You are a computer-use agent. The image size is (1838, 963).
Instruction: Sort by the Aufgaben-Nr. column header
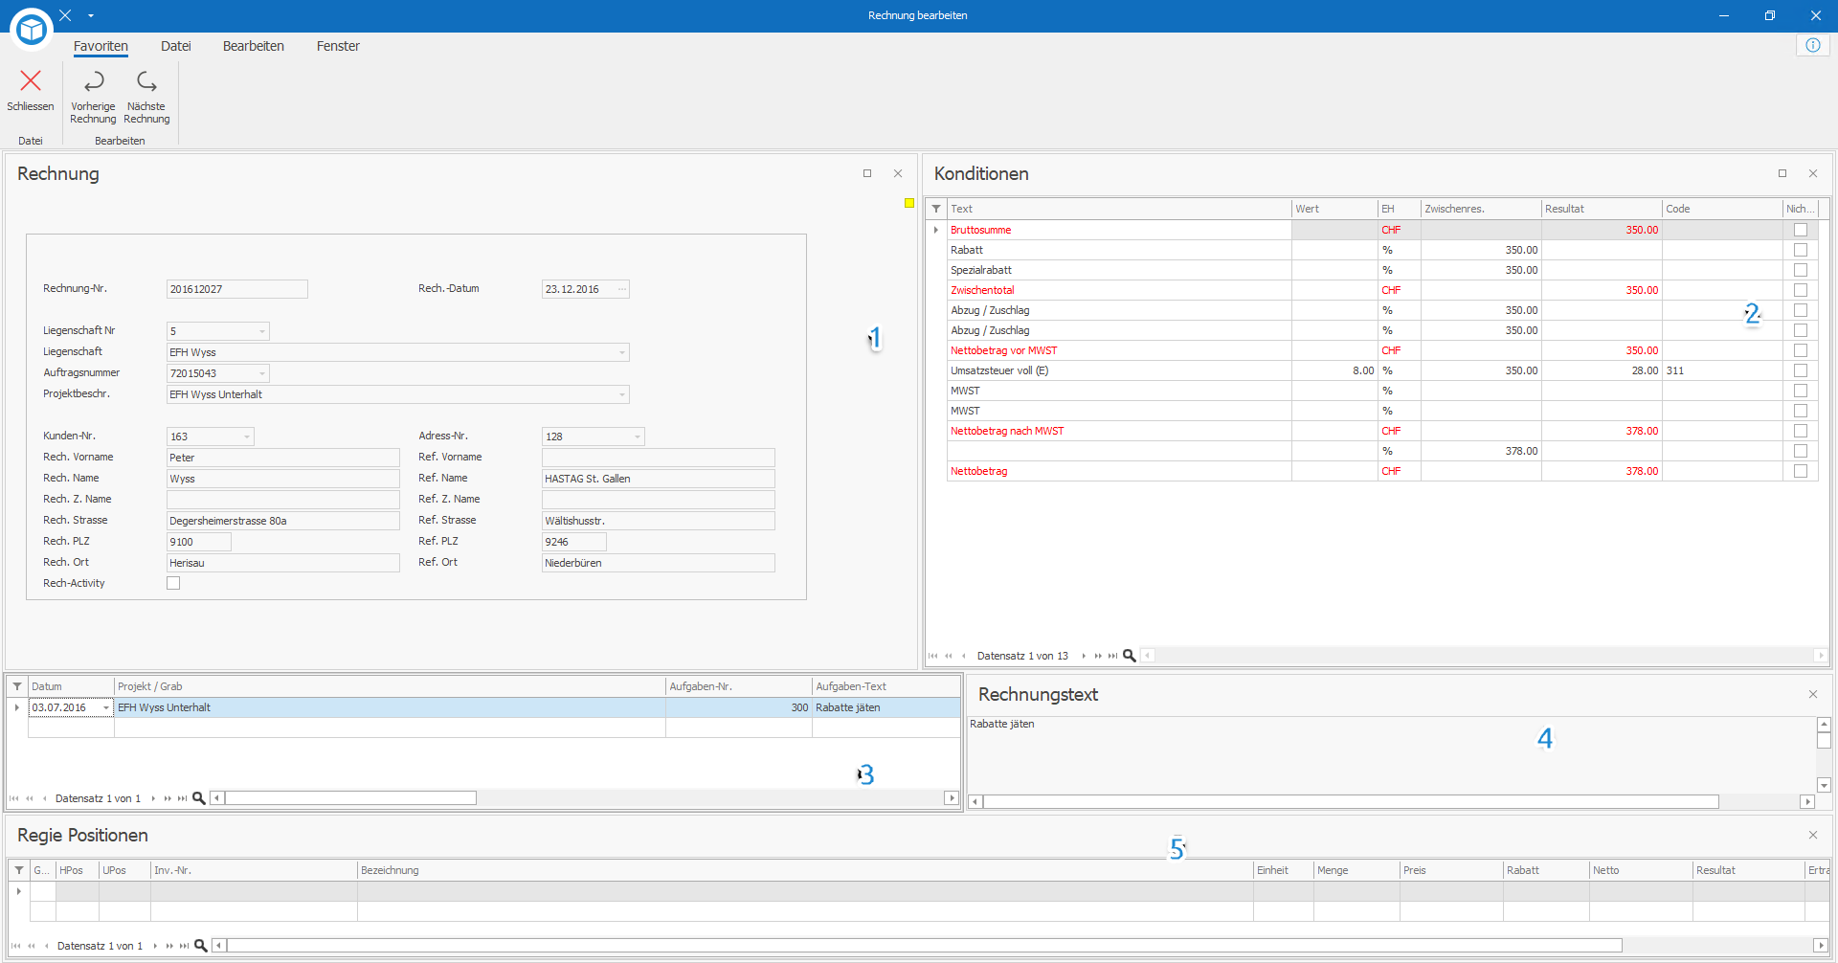coord(739,686)
